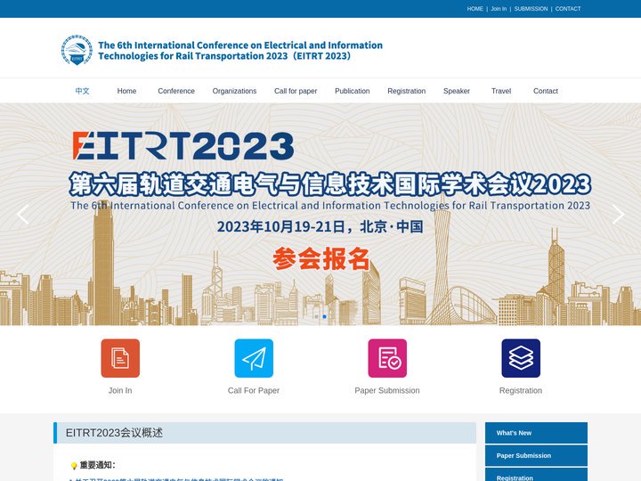The width and height of the screenshot is (641, 481).
Task: Open the Organizations menu item
Action: click(234, 91)
